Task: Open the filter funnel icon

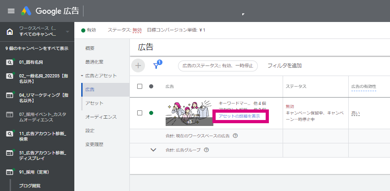Action: pyautogui.click(x=157, y=65)
